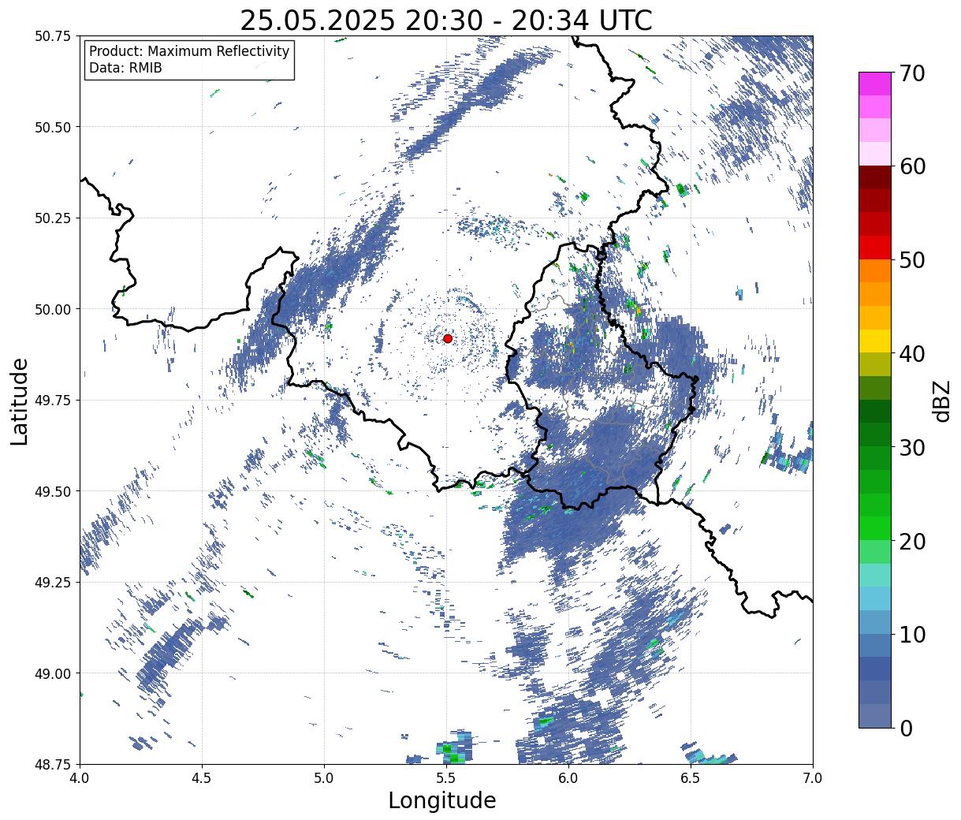Screen dimensions: 961x820
Task: Click the colorbar tick label '30'
Action: click(x=912, y=447)
